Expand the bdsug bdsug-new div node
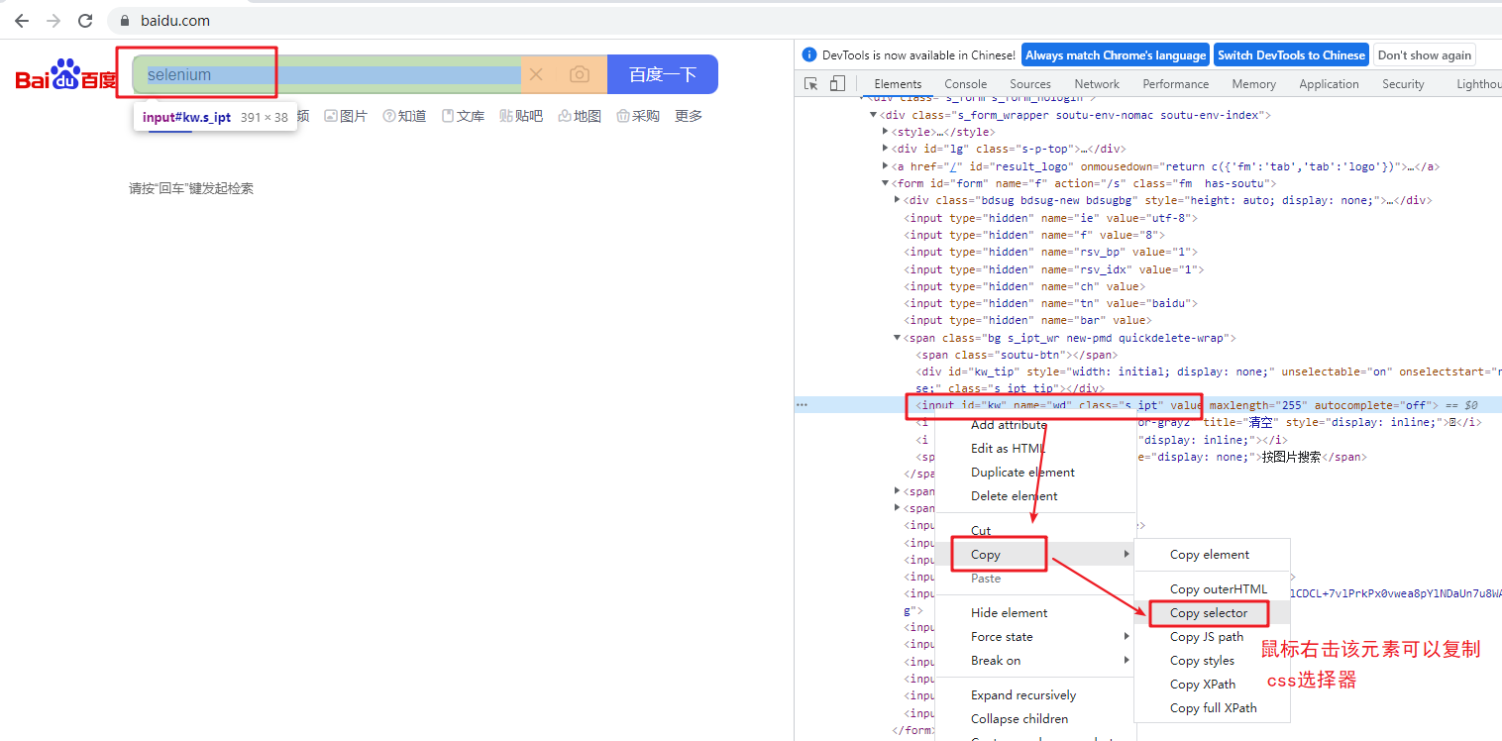This screenshot has width=1502, height=741. tap(898, 200)
